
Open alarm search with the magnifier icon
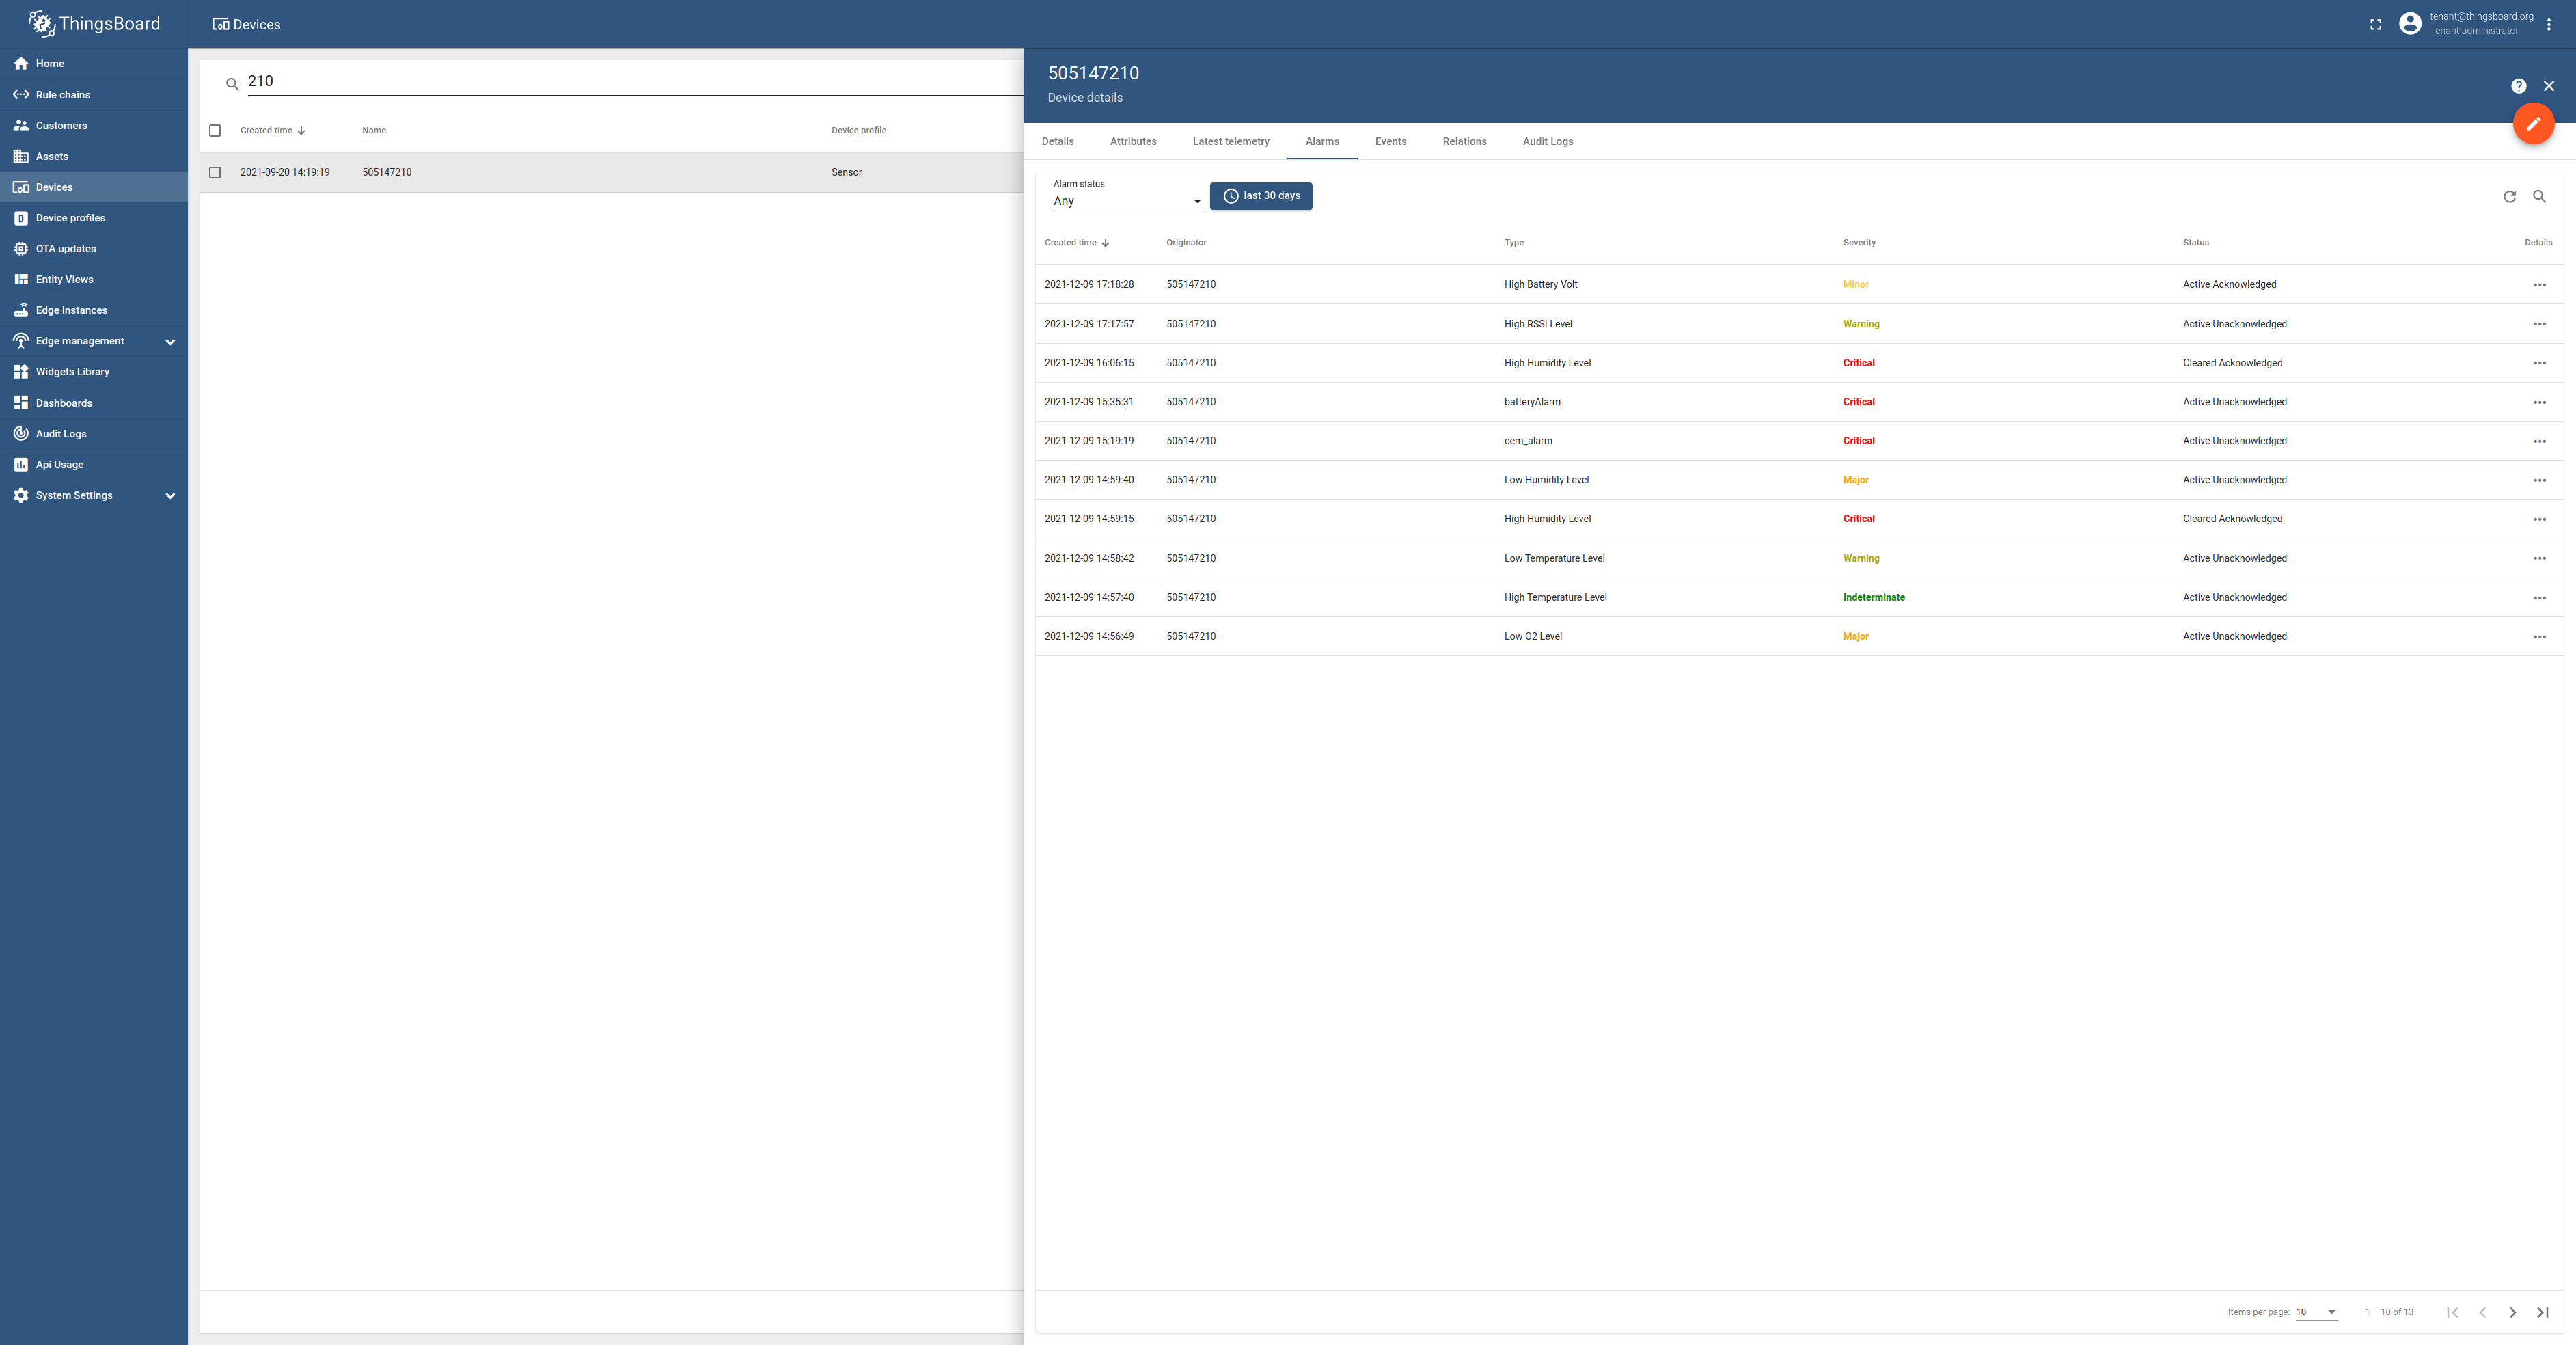click(2540, 197)
